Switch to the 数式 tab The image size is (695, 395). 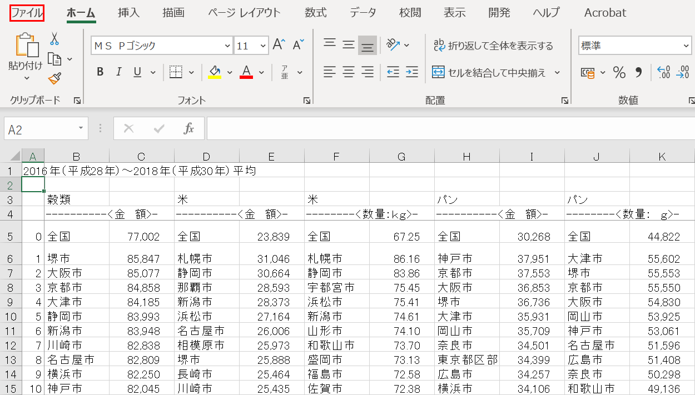(316, 13)
